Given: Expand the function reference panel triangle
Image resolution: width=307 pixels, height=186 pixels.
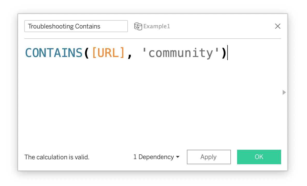Looking at the screenshot, I should 284,92.
